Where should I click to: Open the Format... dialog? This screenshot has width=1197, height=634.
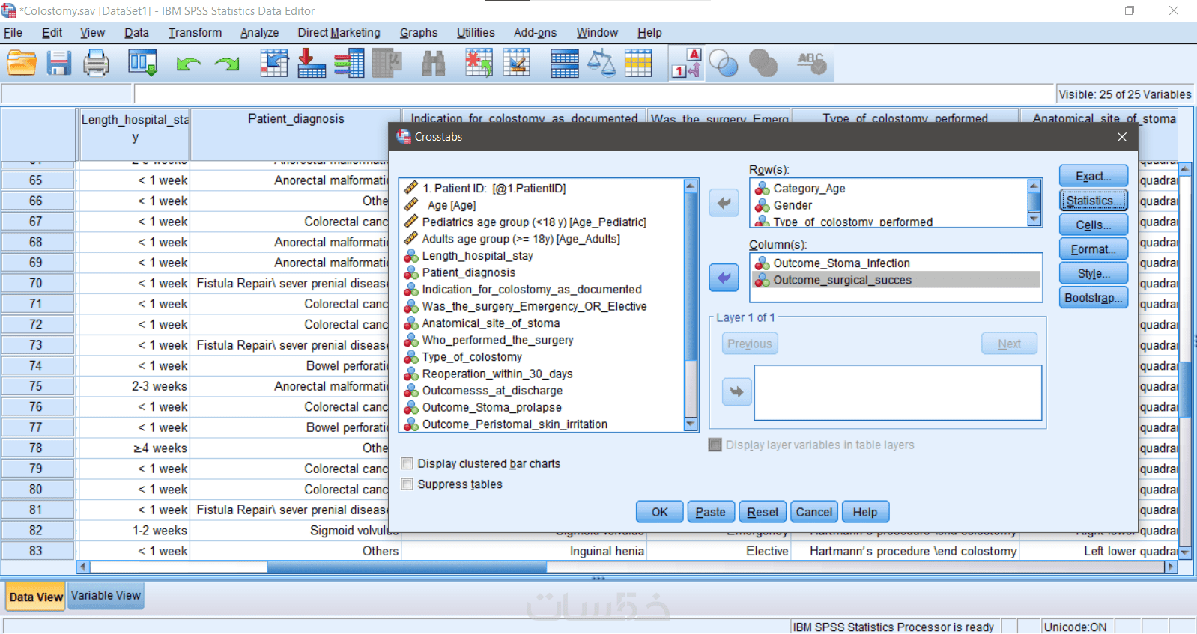1094,249
